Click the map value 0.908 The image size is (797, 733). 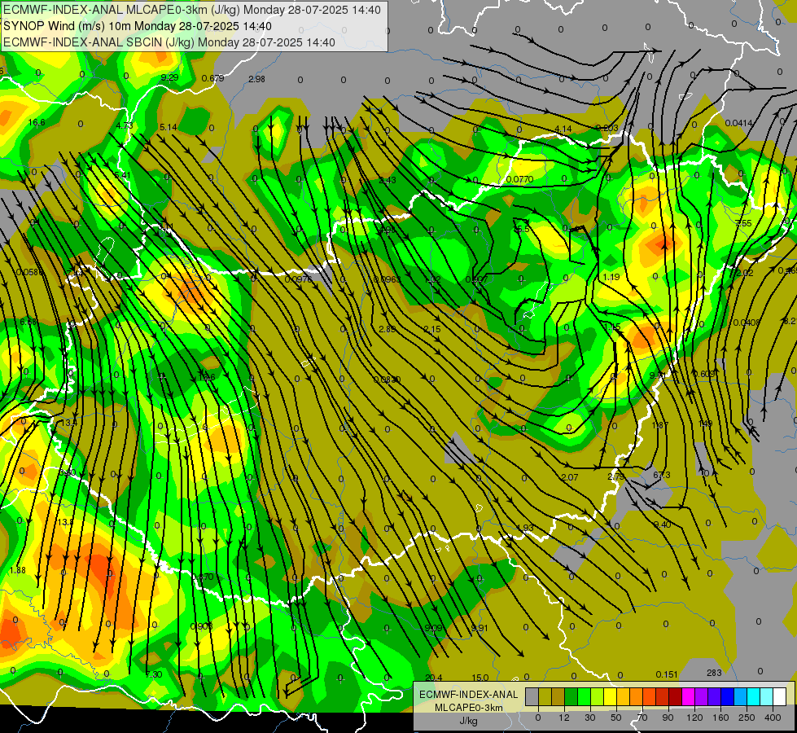point(201,625)
